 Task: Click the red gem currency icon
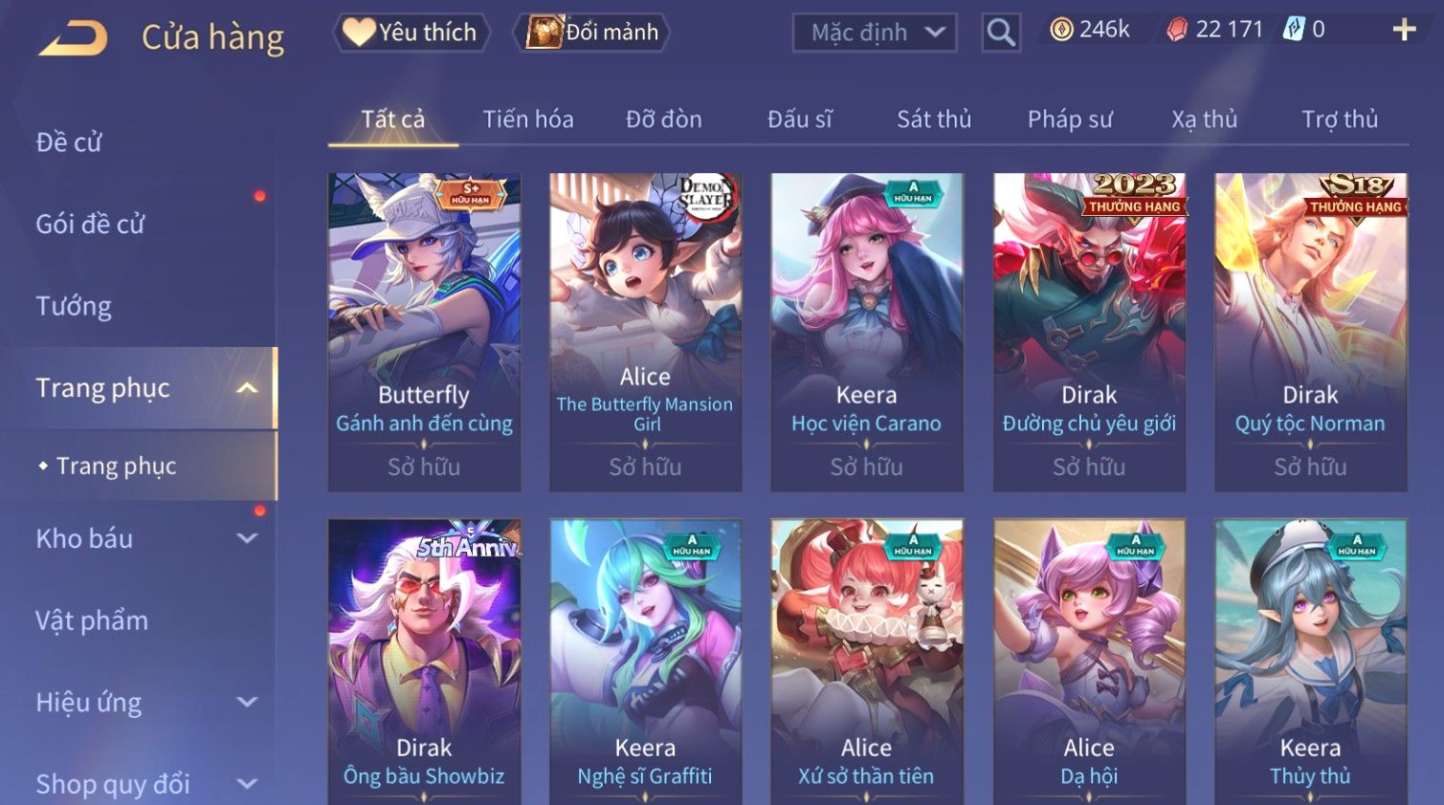[1177, 31]
